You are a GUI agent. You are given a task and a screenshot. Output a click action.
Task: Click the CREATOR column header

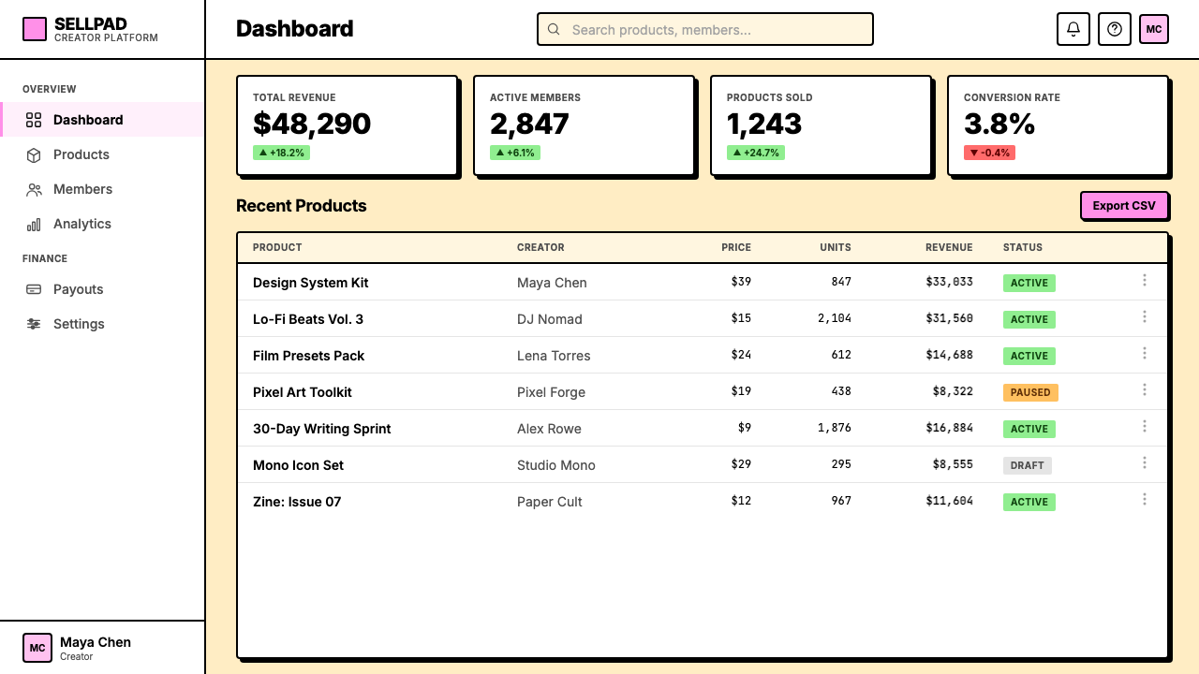540,247
